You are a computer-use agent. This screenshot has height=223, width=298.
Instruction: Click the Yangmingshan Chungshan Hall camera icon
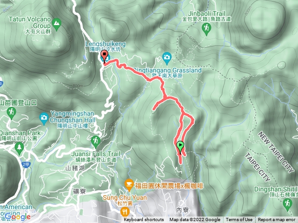[44, 118]
